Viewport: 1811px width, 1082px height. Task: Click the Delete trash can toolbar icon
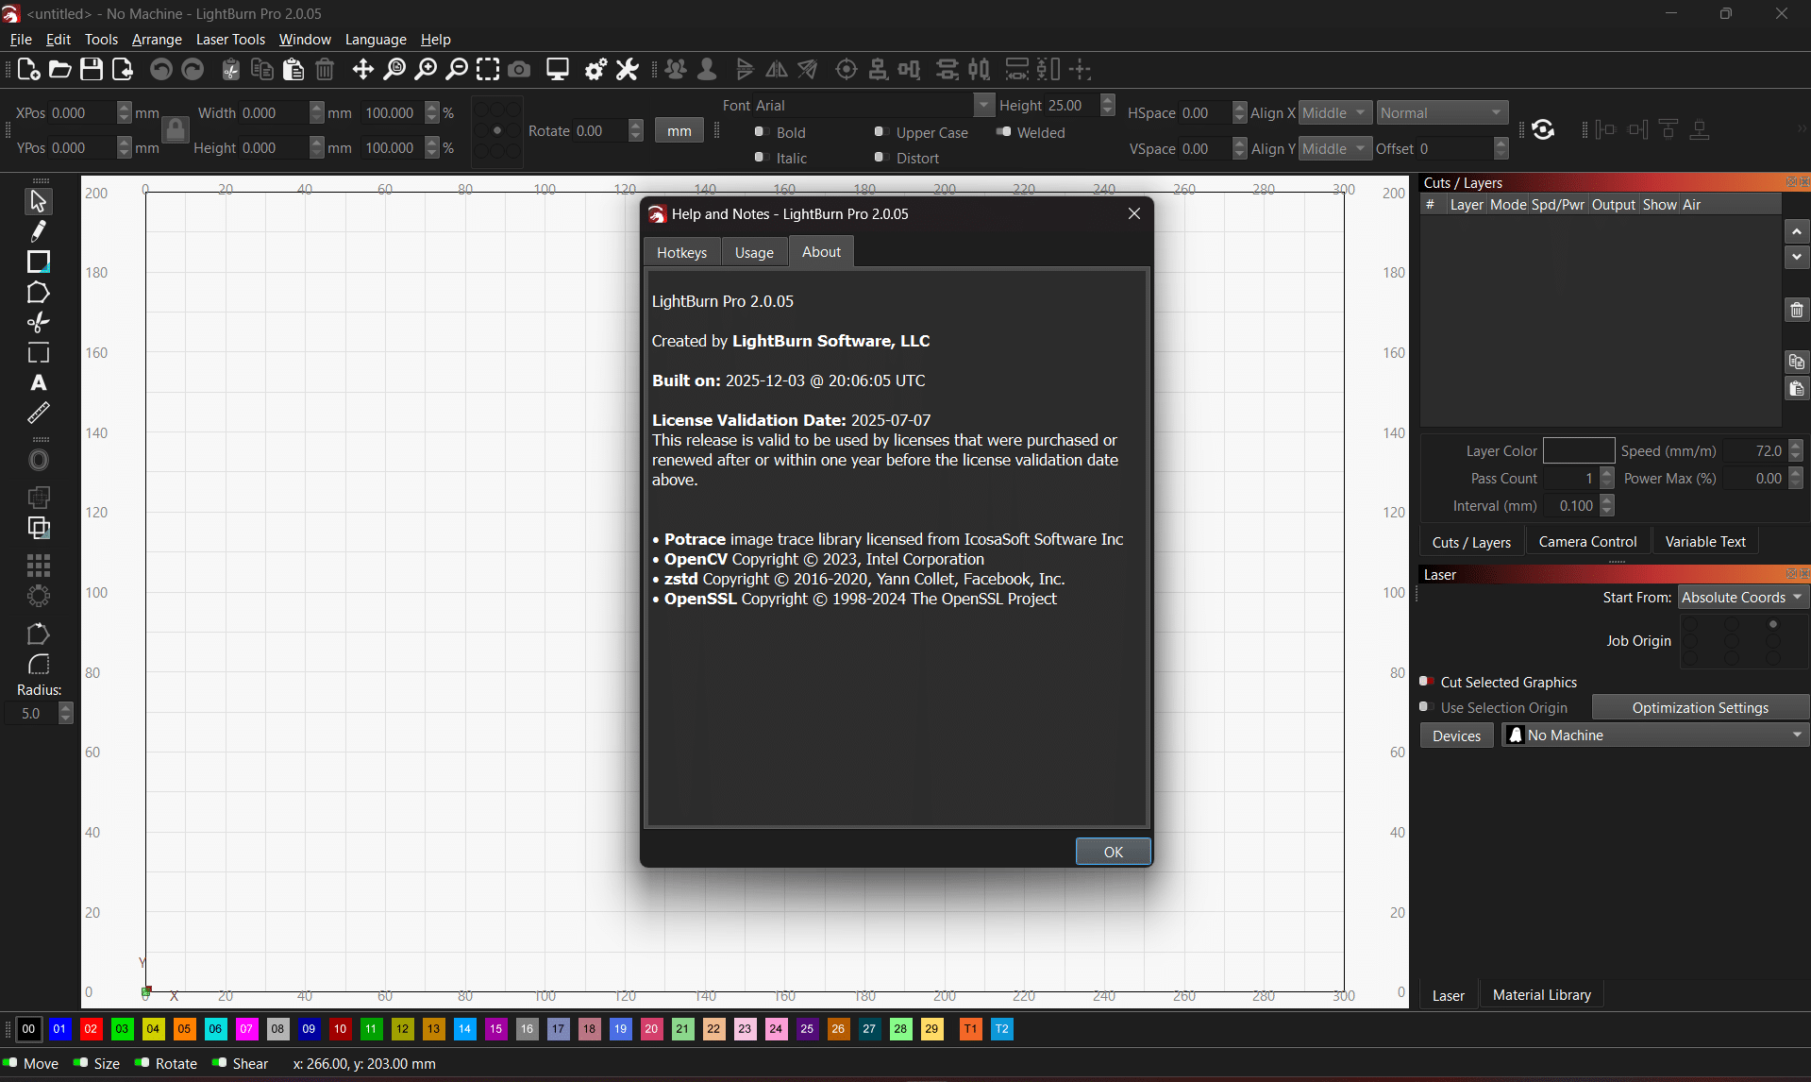pos(325,70)
